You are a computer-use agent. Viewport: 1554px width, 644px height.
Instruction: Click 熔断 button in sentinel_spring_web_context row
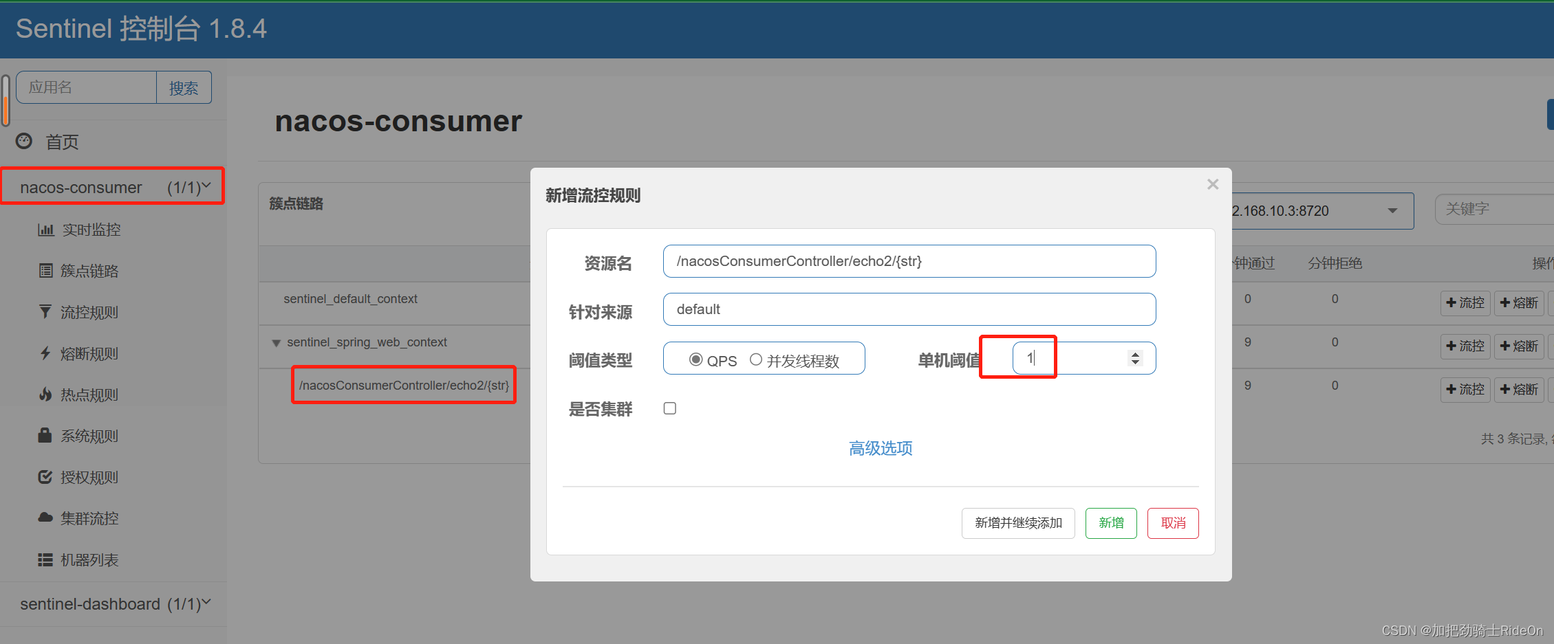coord(1519,346)
